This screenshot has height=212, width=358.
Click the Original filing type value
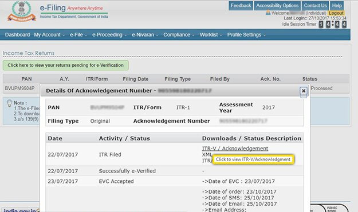point(100,121)
